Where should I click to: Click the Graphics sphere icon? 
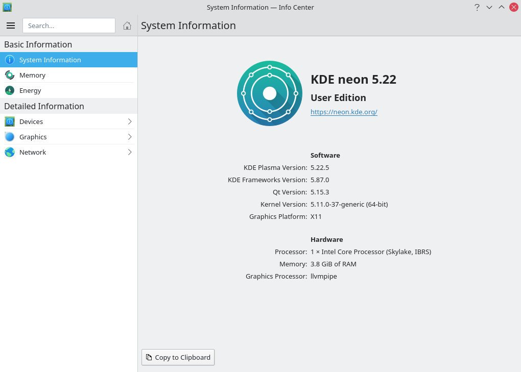(10, 137)
